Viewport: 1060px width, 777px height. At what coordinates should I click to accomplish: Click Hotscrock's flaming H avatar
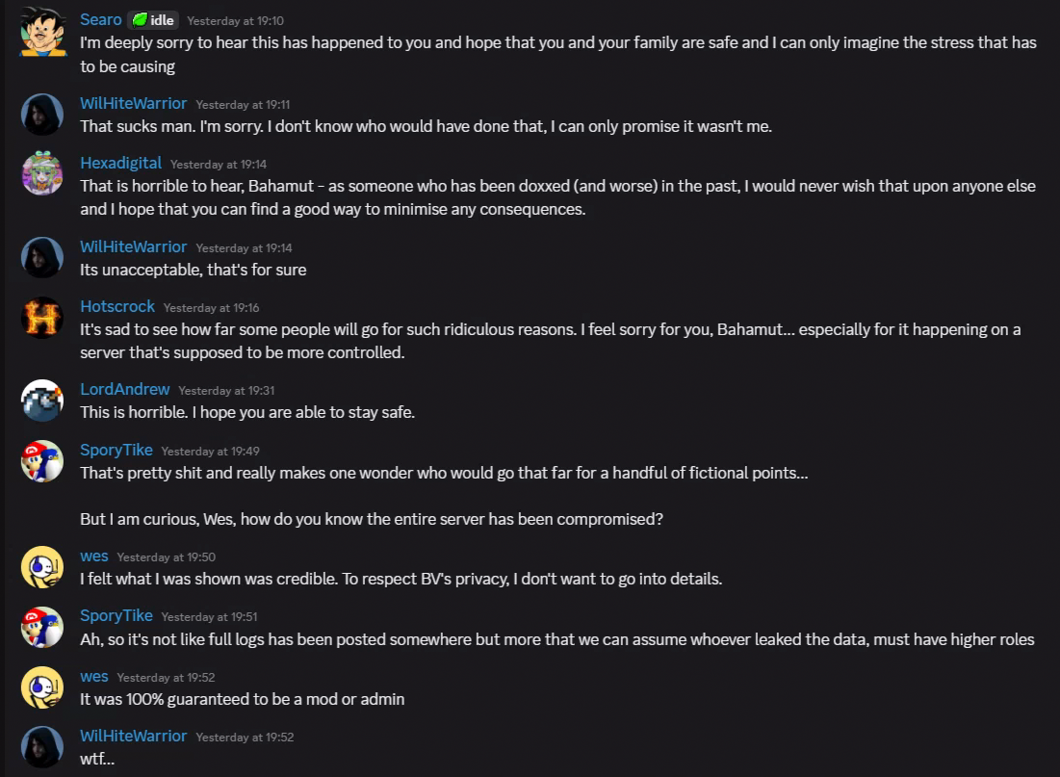pyautogui.click(x=42, y=319)
